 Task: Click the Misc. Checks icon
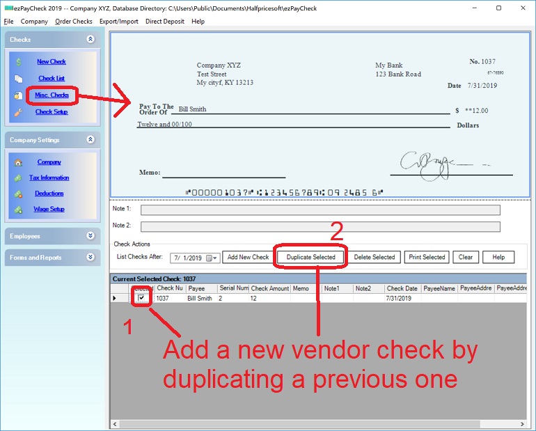pos(19,95)
